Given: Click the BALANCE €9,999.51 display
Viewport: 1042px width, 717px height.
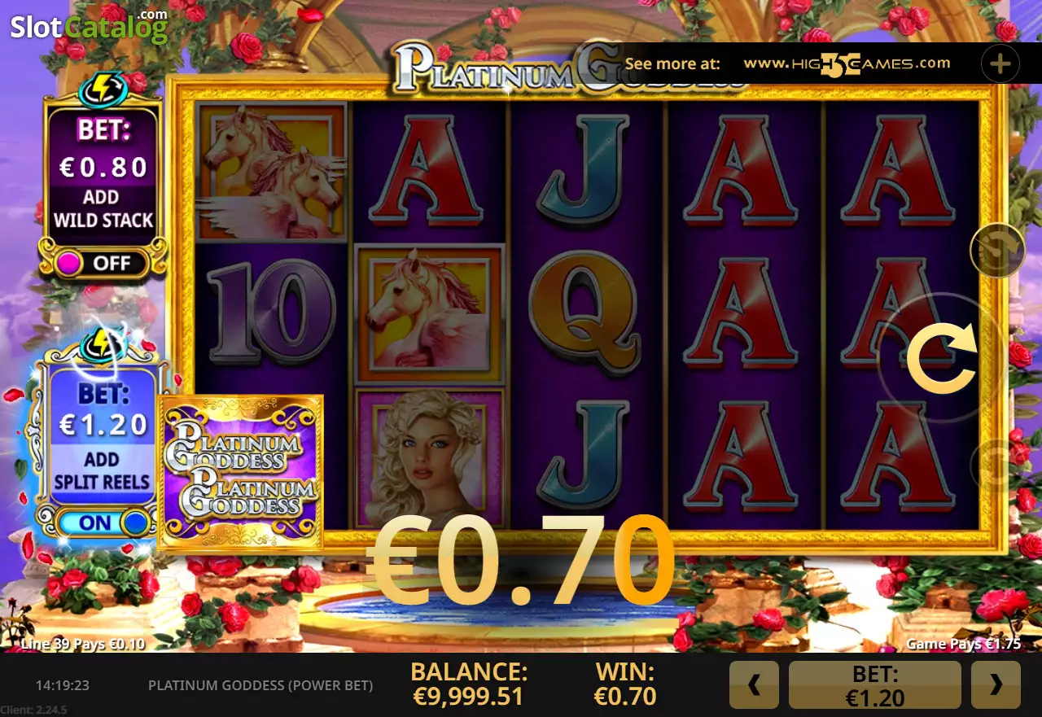Looking at the screenshot, I should [x=468, y=684].
